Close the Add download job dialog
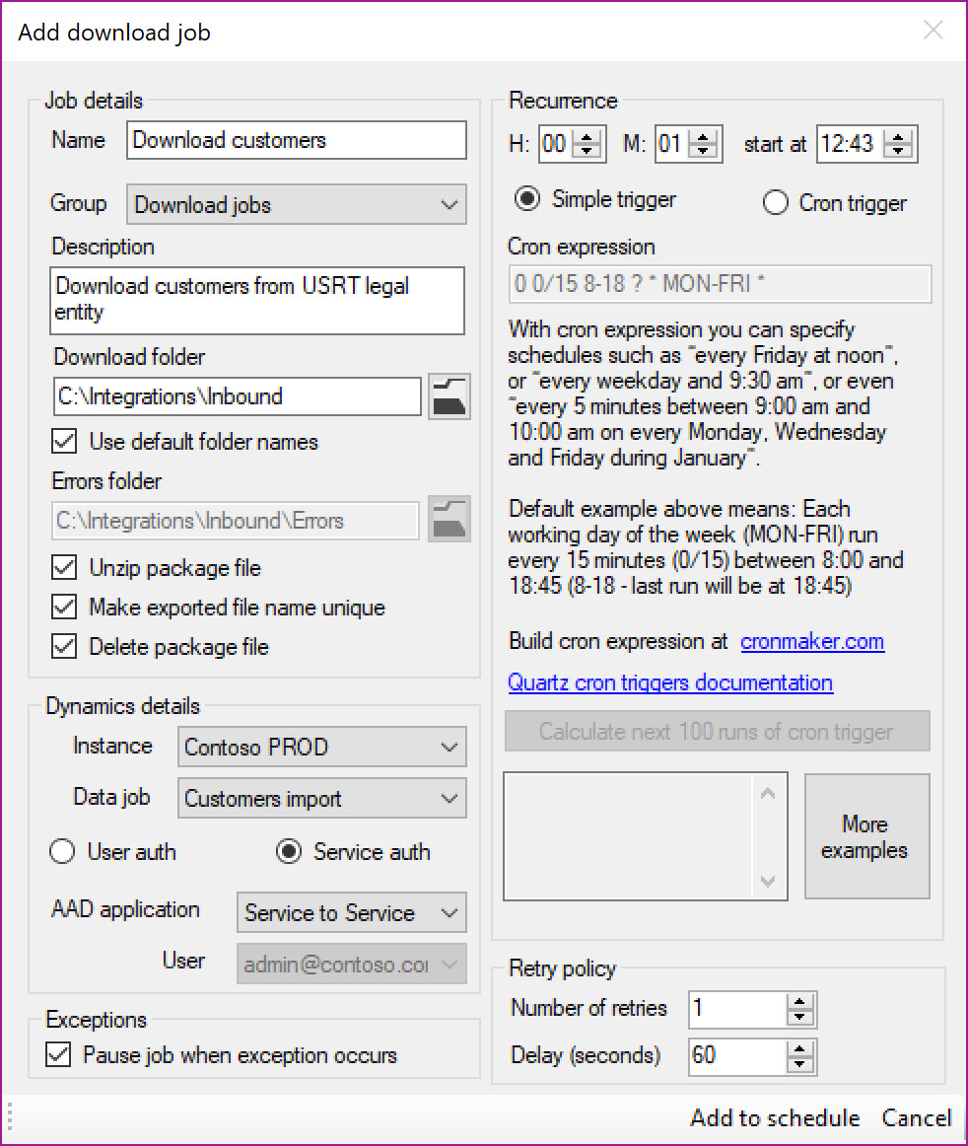Screen dimensions: 968x1146 point(933,31)
